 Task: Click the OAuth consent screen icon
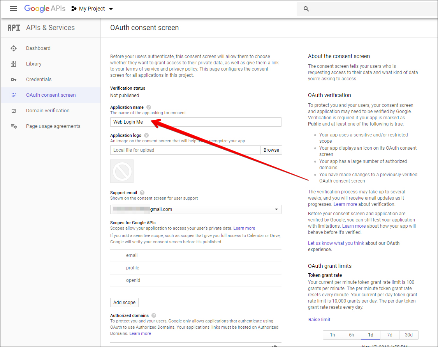coord(13,95)
